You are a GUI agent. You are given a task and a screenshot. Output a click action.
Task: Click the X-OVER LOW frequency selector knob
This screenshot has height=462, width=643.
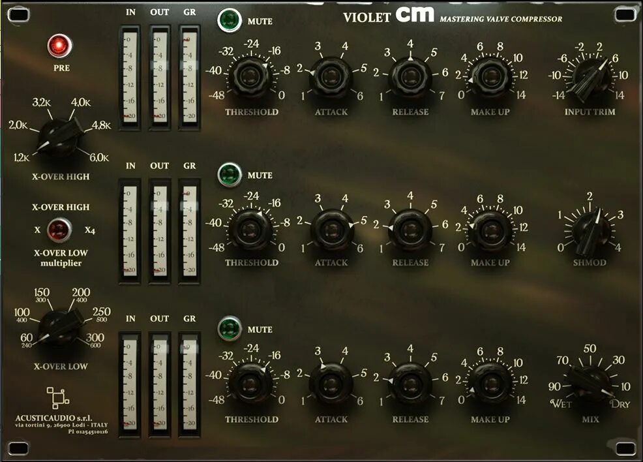tap(60, 328)
